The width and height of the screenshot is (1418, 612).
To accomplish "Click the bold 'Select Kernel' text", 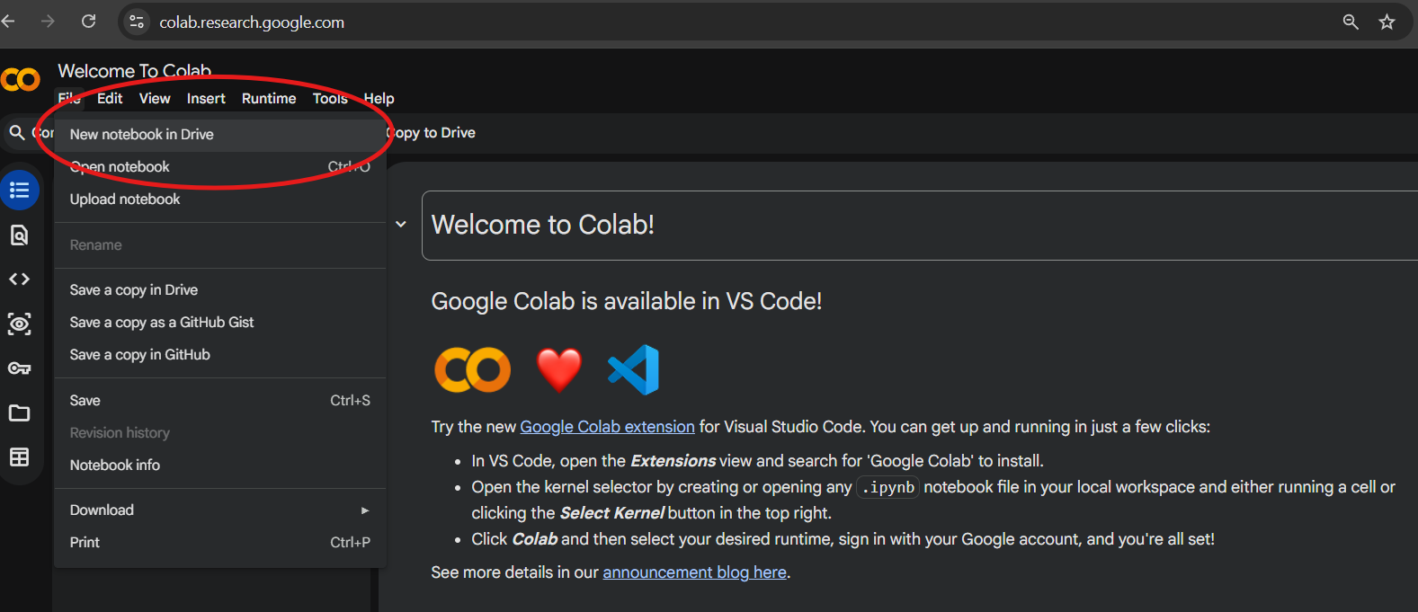I will click(611, 513).
